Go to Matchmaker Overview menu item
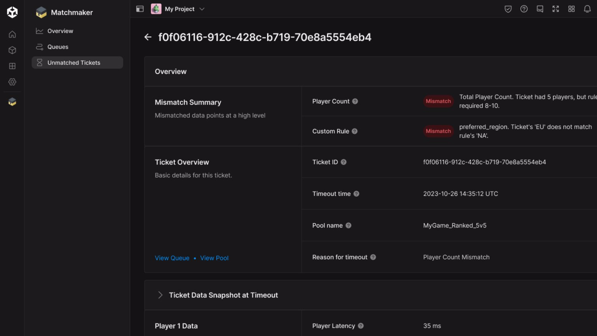 coord(60,31)
